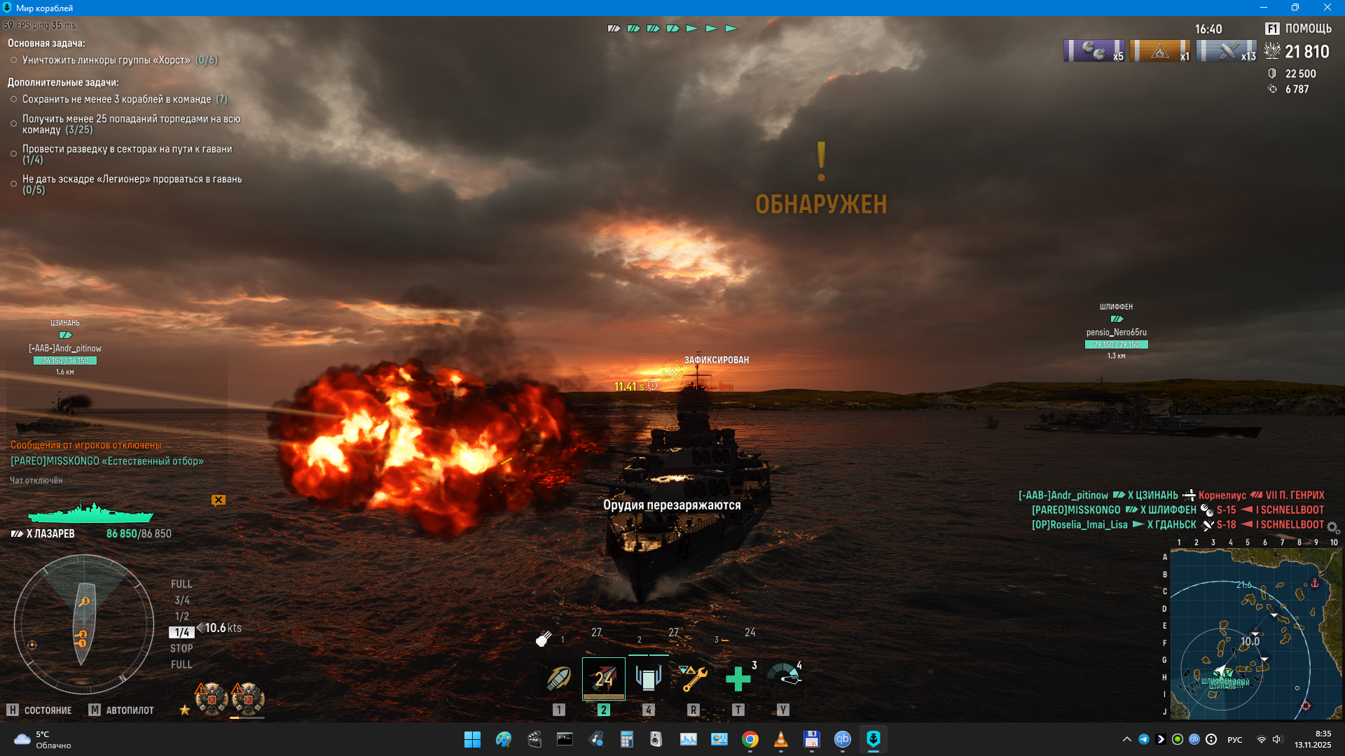This screenshot has width=1345, height=756.
Task: Select the AP shell ammo slot 2
Action: 603,678
